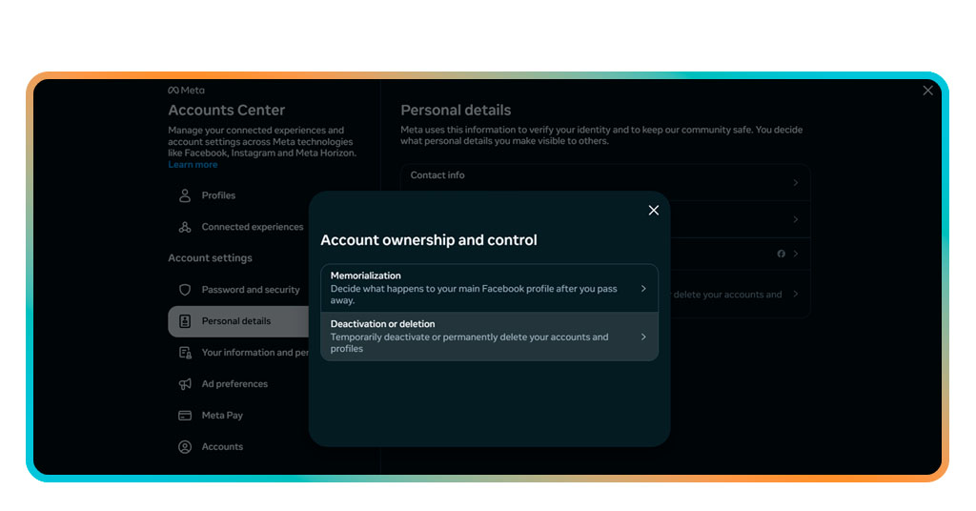Open the Contact info row
976x511 pixels.
pos(605,182)
